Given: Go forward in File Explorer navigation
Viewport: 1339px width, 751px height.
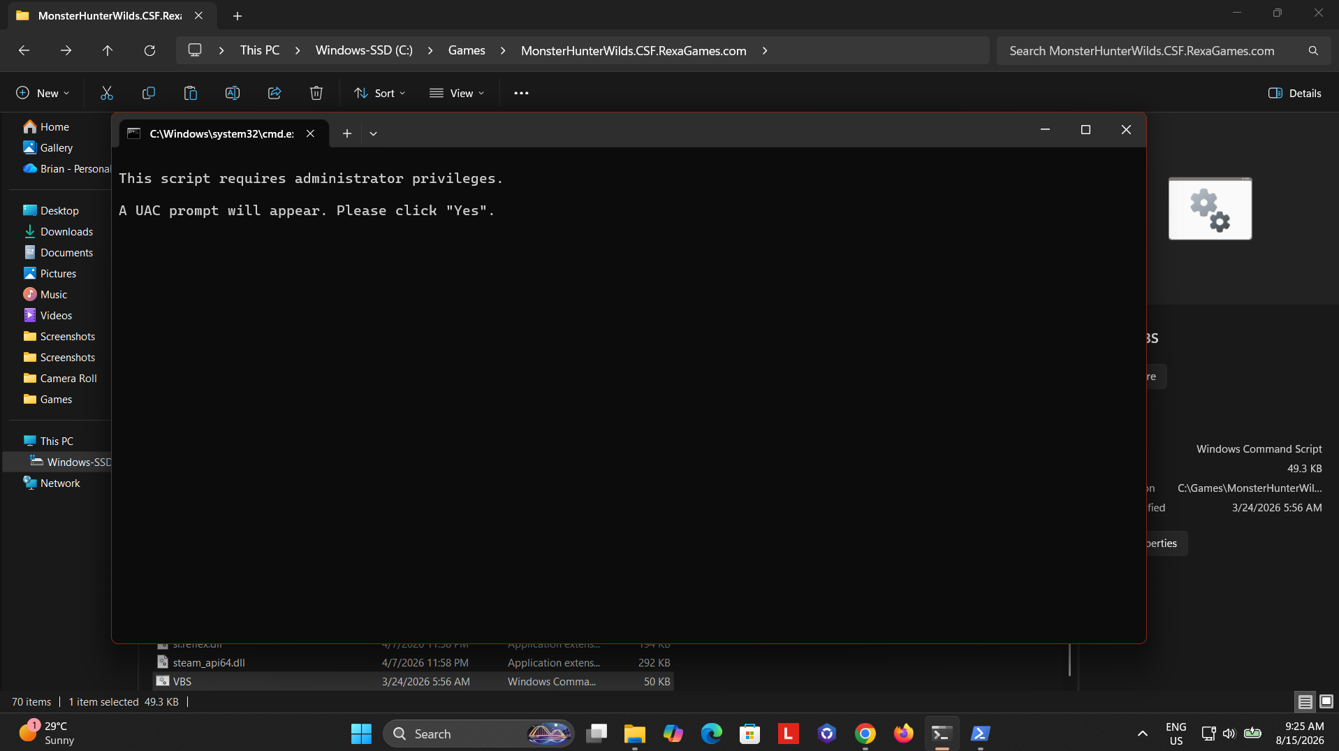Looking at the screenshot, I should [x=66, y=50].
